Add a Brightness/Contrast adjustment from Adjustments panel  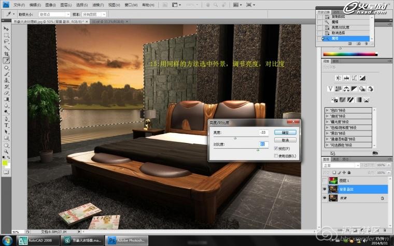[338, 78]
